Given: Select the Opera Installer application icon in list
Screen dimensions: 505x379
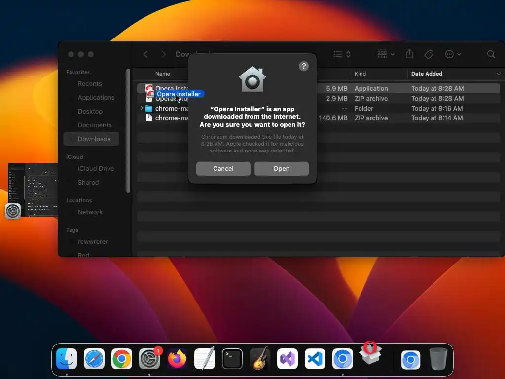Looking at the screenshot, I should [x=149, y=88].
